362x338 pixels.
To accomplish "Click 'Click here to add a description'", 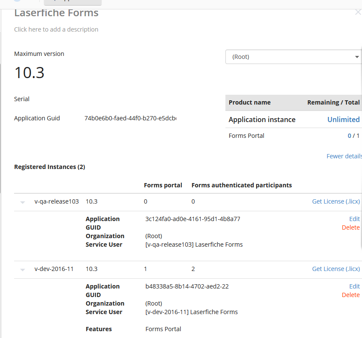I will (56, 29).
